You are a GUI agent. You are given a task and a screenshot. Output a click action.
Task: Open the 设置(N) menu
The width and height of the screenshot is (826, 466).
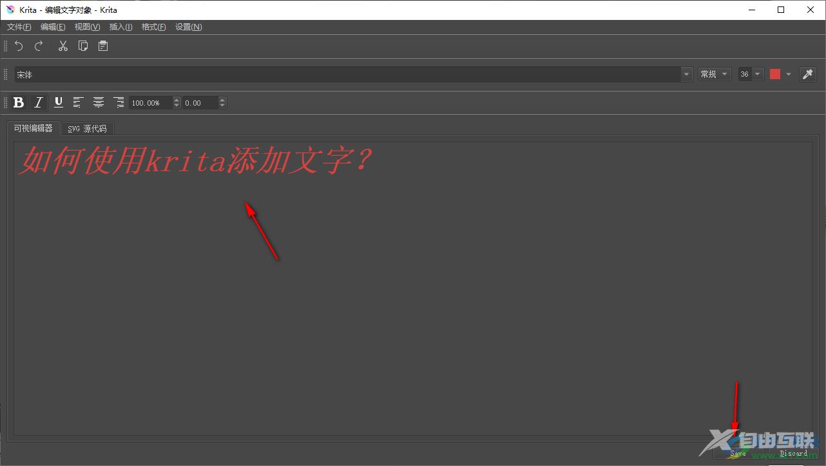pyautogui.click(x=189, y=27)
